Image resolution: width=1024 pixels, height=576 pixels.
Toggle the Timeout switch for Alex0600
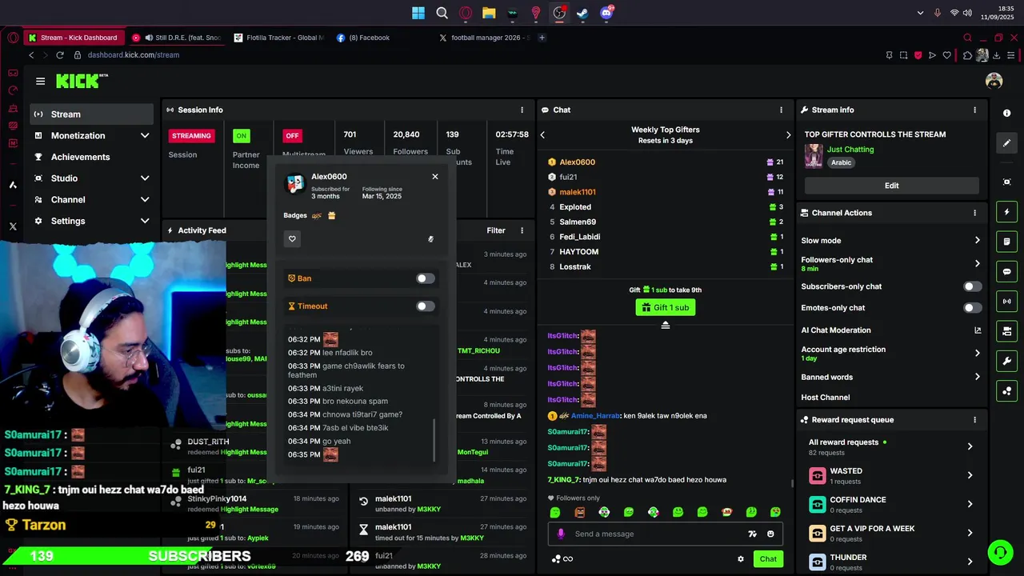tap(426, 306)
